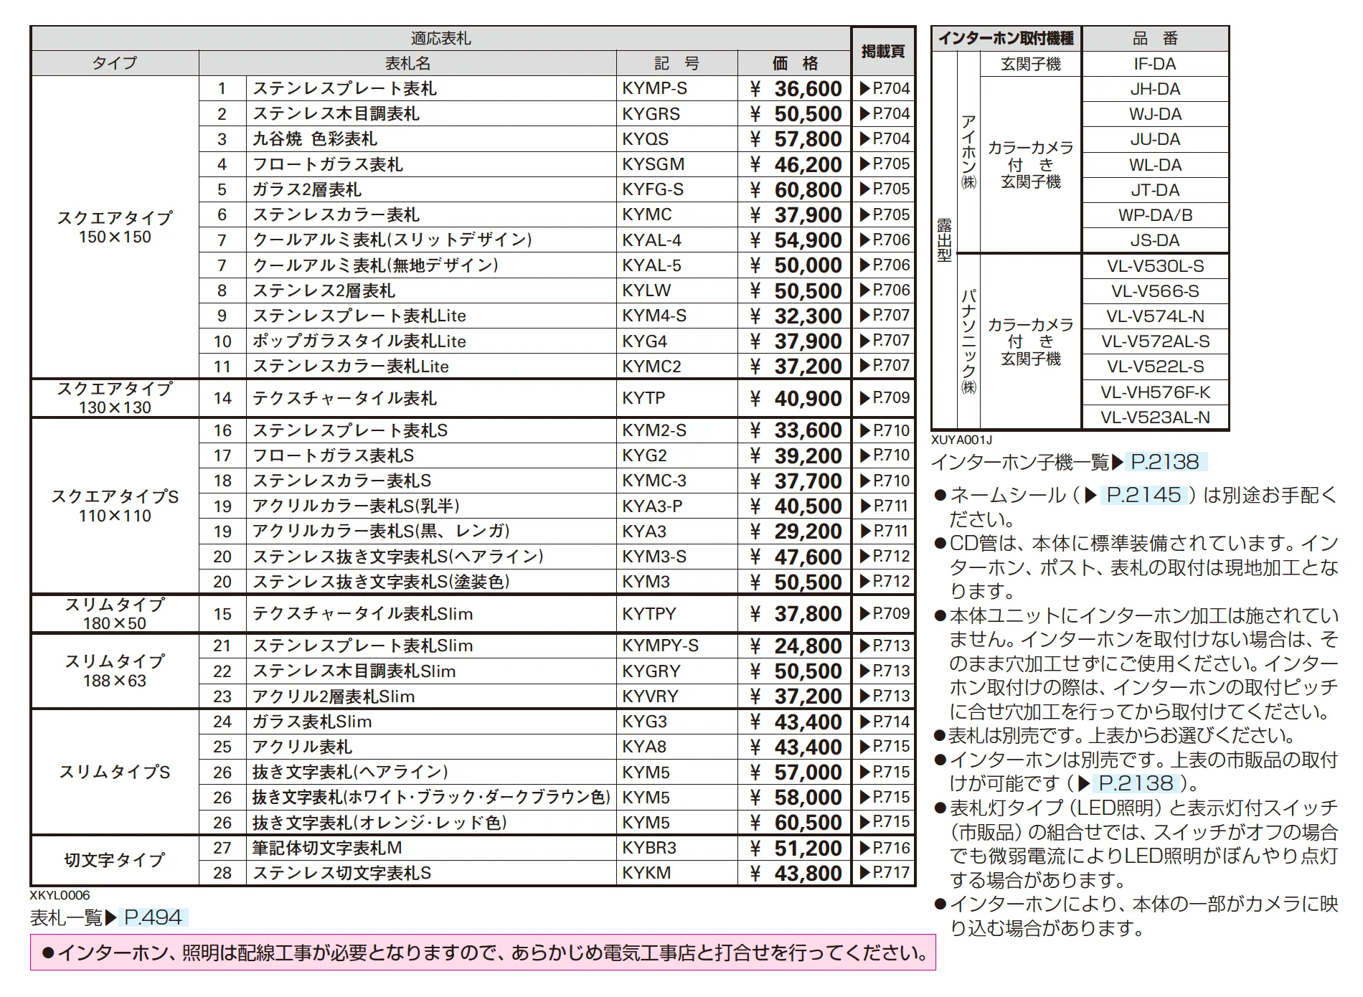Select フロートガラス表札S row name
Screen dimensions: 1363x997
(x=333, y=455)
